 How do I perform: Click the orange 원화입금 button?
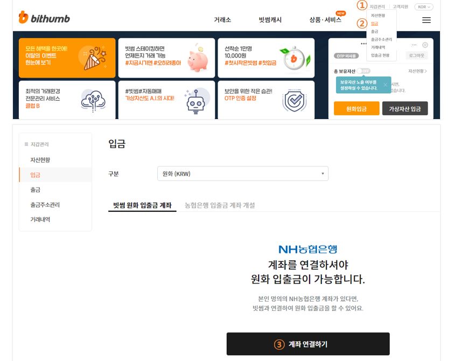(357, 108)
